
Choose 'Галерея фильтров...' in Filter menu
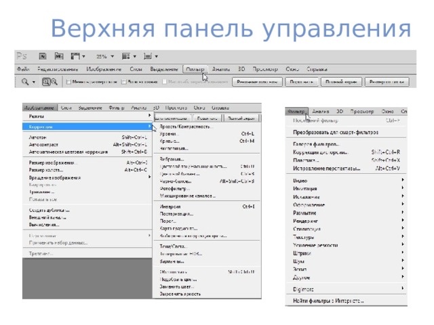(316, 144)
